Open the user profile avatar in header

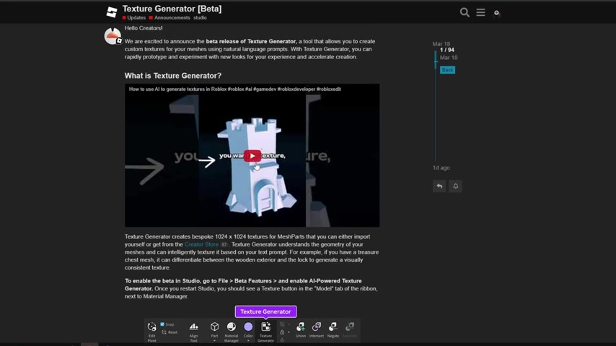coord(496,13)
